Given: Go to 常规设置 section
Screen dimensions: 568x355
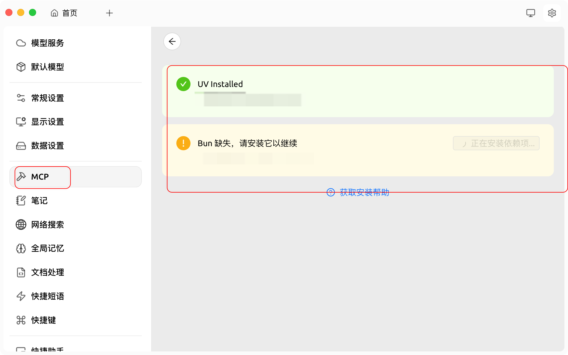Looking at the screenshot, I should (x=47, y=98).
